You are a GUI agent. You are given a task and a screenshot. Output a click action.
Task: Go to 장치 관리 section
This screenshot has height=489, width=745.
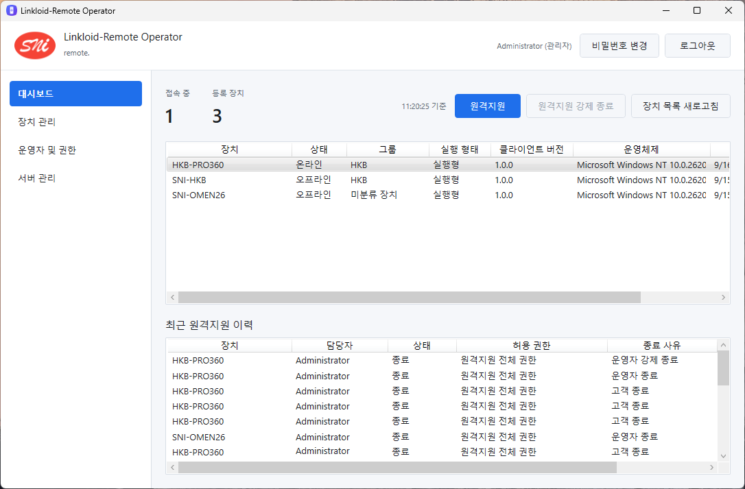pyautogui.click(x=75, y=121)
